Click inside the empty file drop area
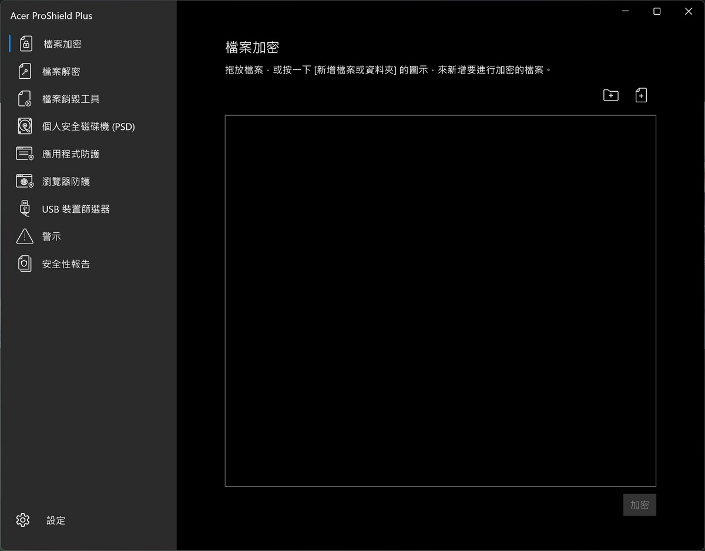This screenshot has height=551, width=705. (x=440, y=300)
